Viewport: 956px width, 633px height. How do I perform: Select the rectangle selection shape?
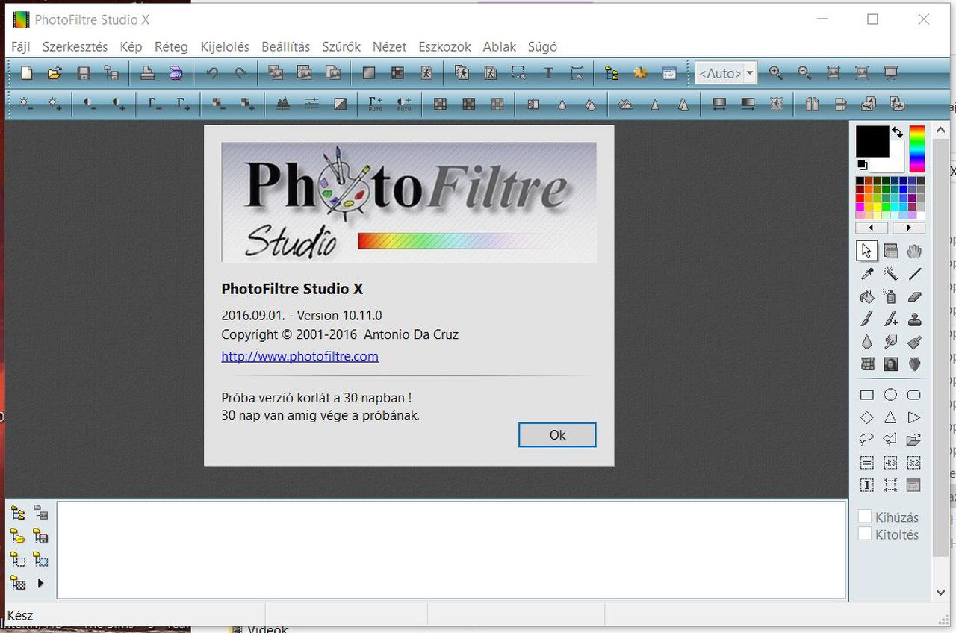pos(867,395)
